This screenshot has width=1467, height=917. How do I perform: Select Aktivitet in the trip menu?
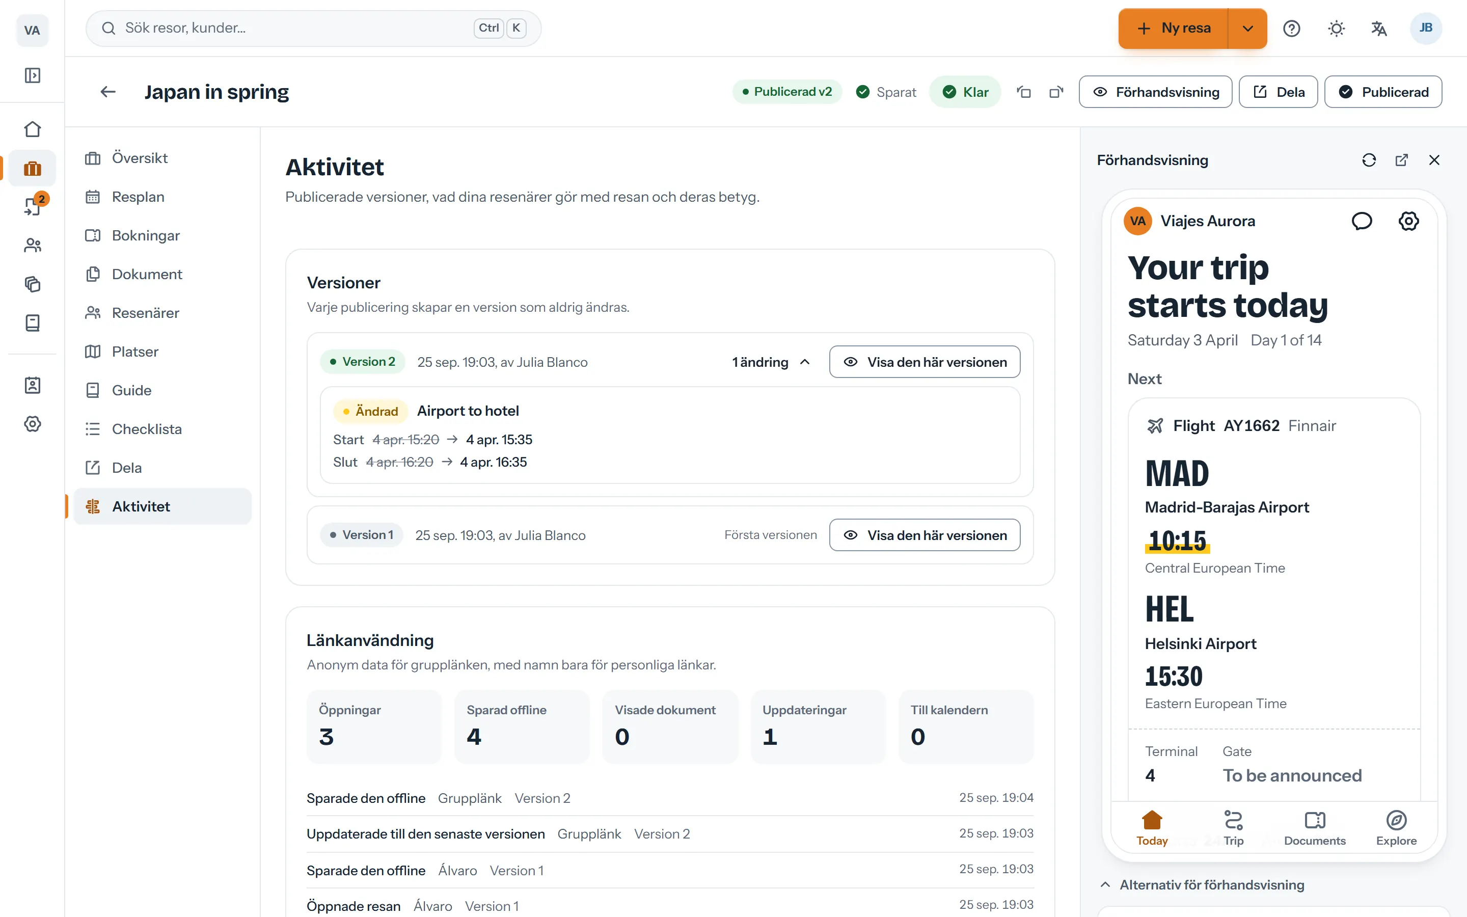pos(162,506)
